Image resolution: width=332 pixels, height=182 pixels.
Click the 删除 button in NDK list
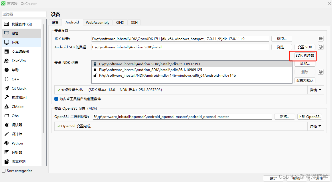(x=305, y=72)
